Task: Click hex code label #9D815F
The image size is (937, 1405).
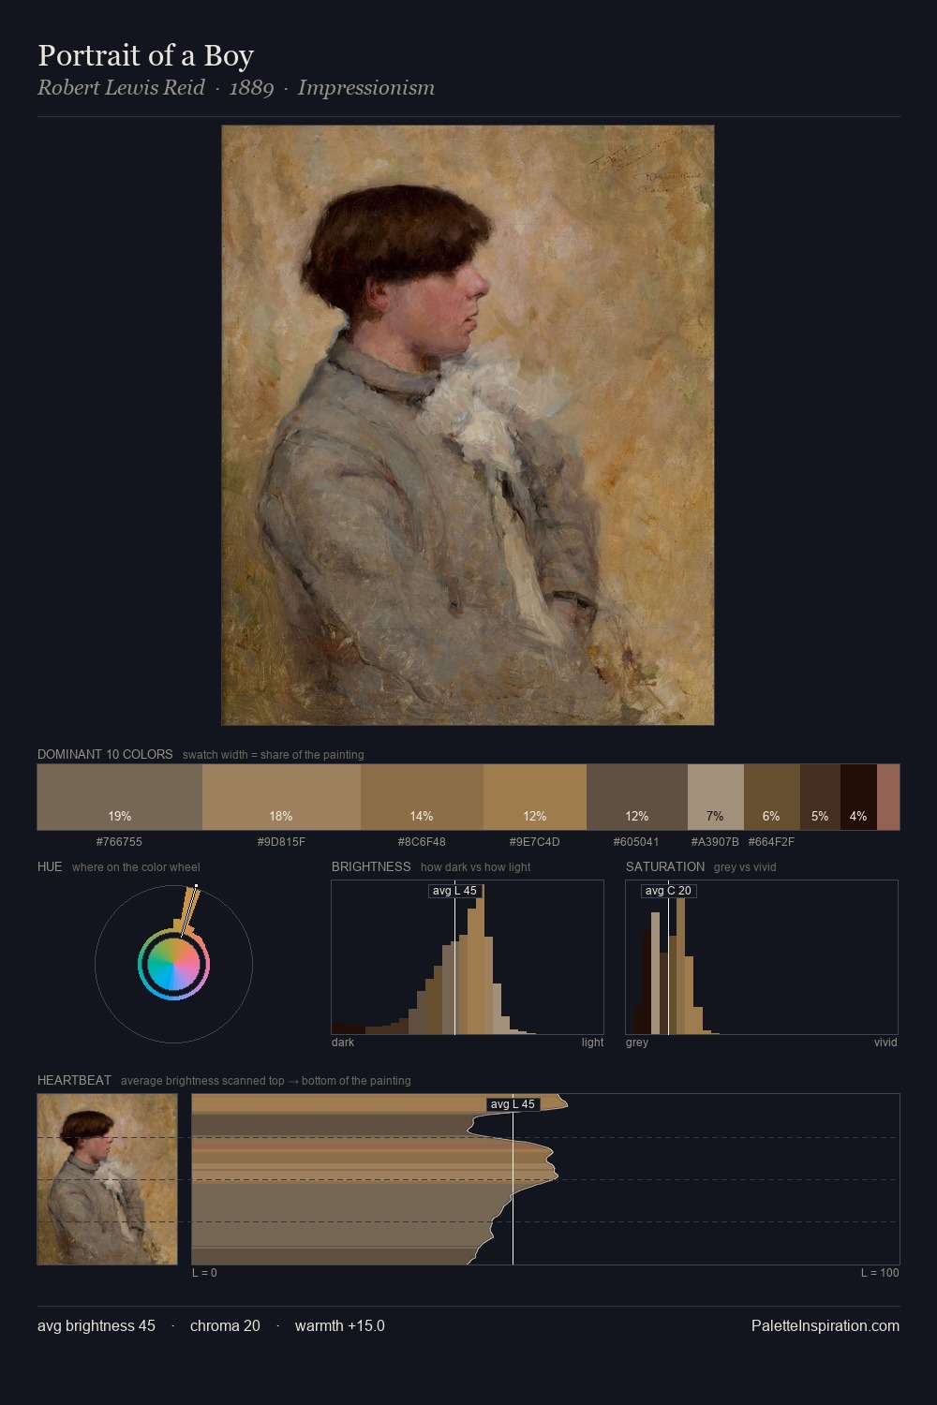Action: click(281, 842)
